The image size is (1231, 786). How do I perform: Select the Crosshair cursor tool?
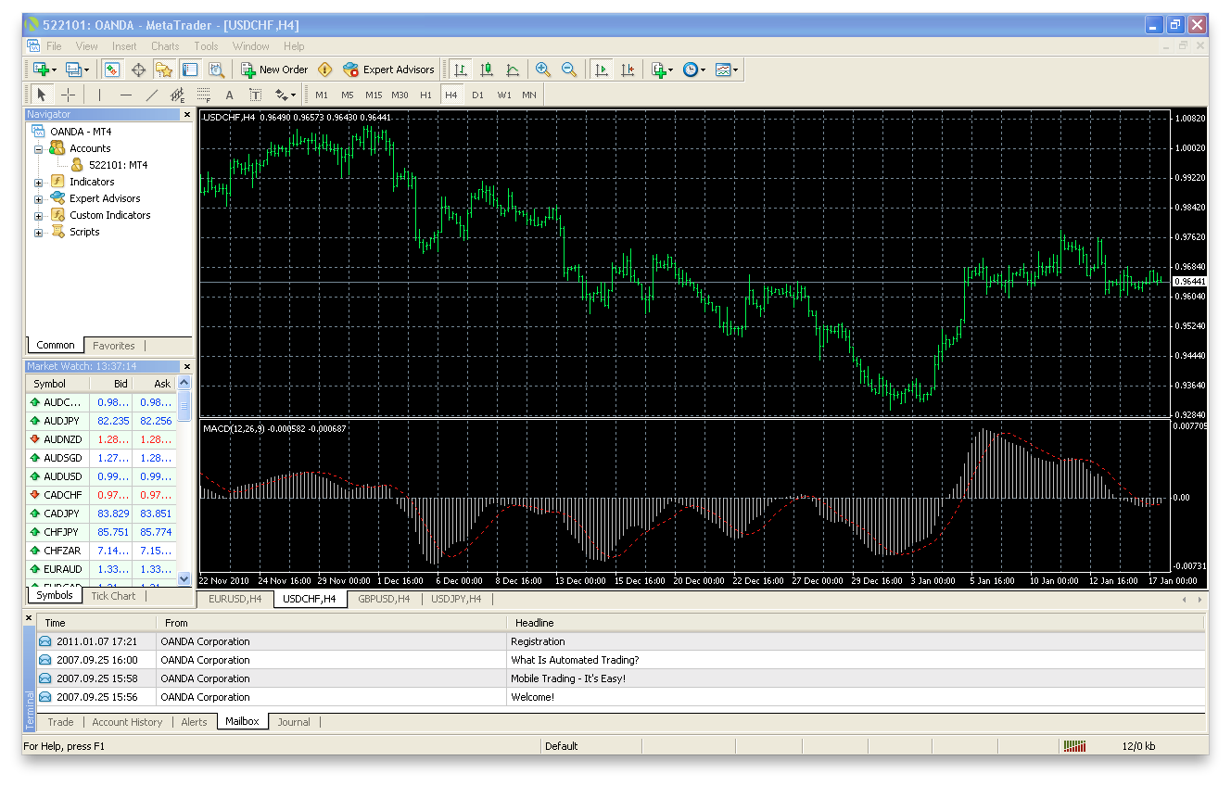click(69, 95)
